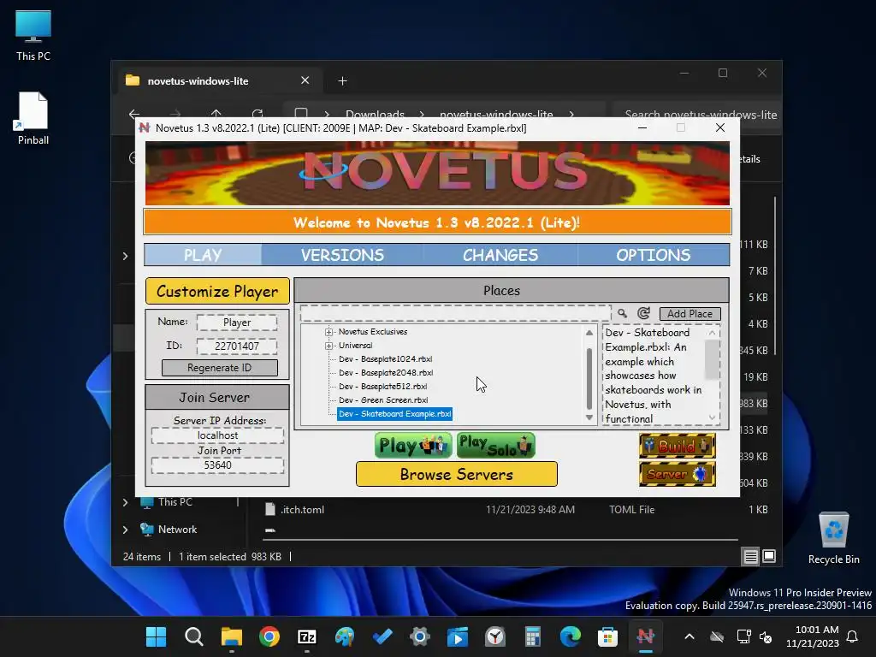Click the search magnifier icon in Places

622,313
